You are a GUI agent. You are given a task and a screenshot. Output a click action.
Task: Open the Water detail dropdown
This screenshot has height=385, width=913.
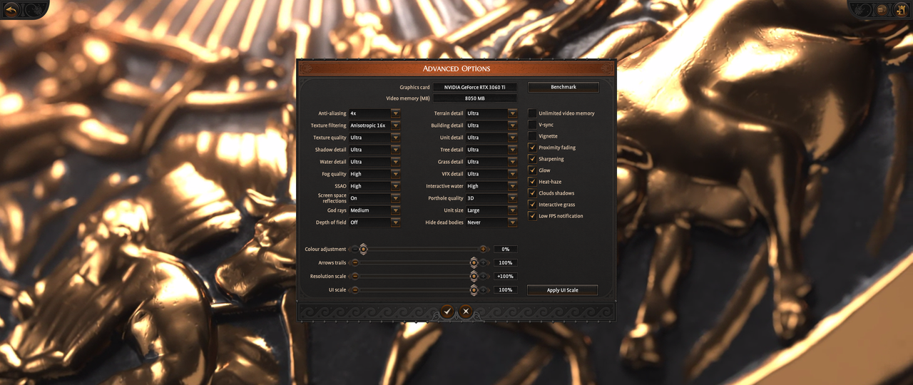374,162
